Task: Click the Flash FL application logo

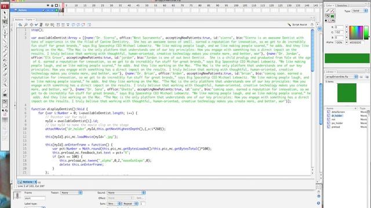Action: (x=5, y=6)
